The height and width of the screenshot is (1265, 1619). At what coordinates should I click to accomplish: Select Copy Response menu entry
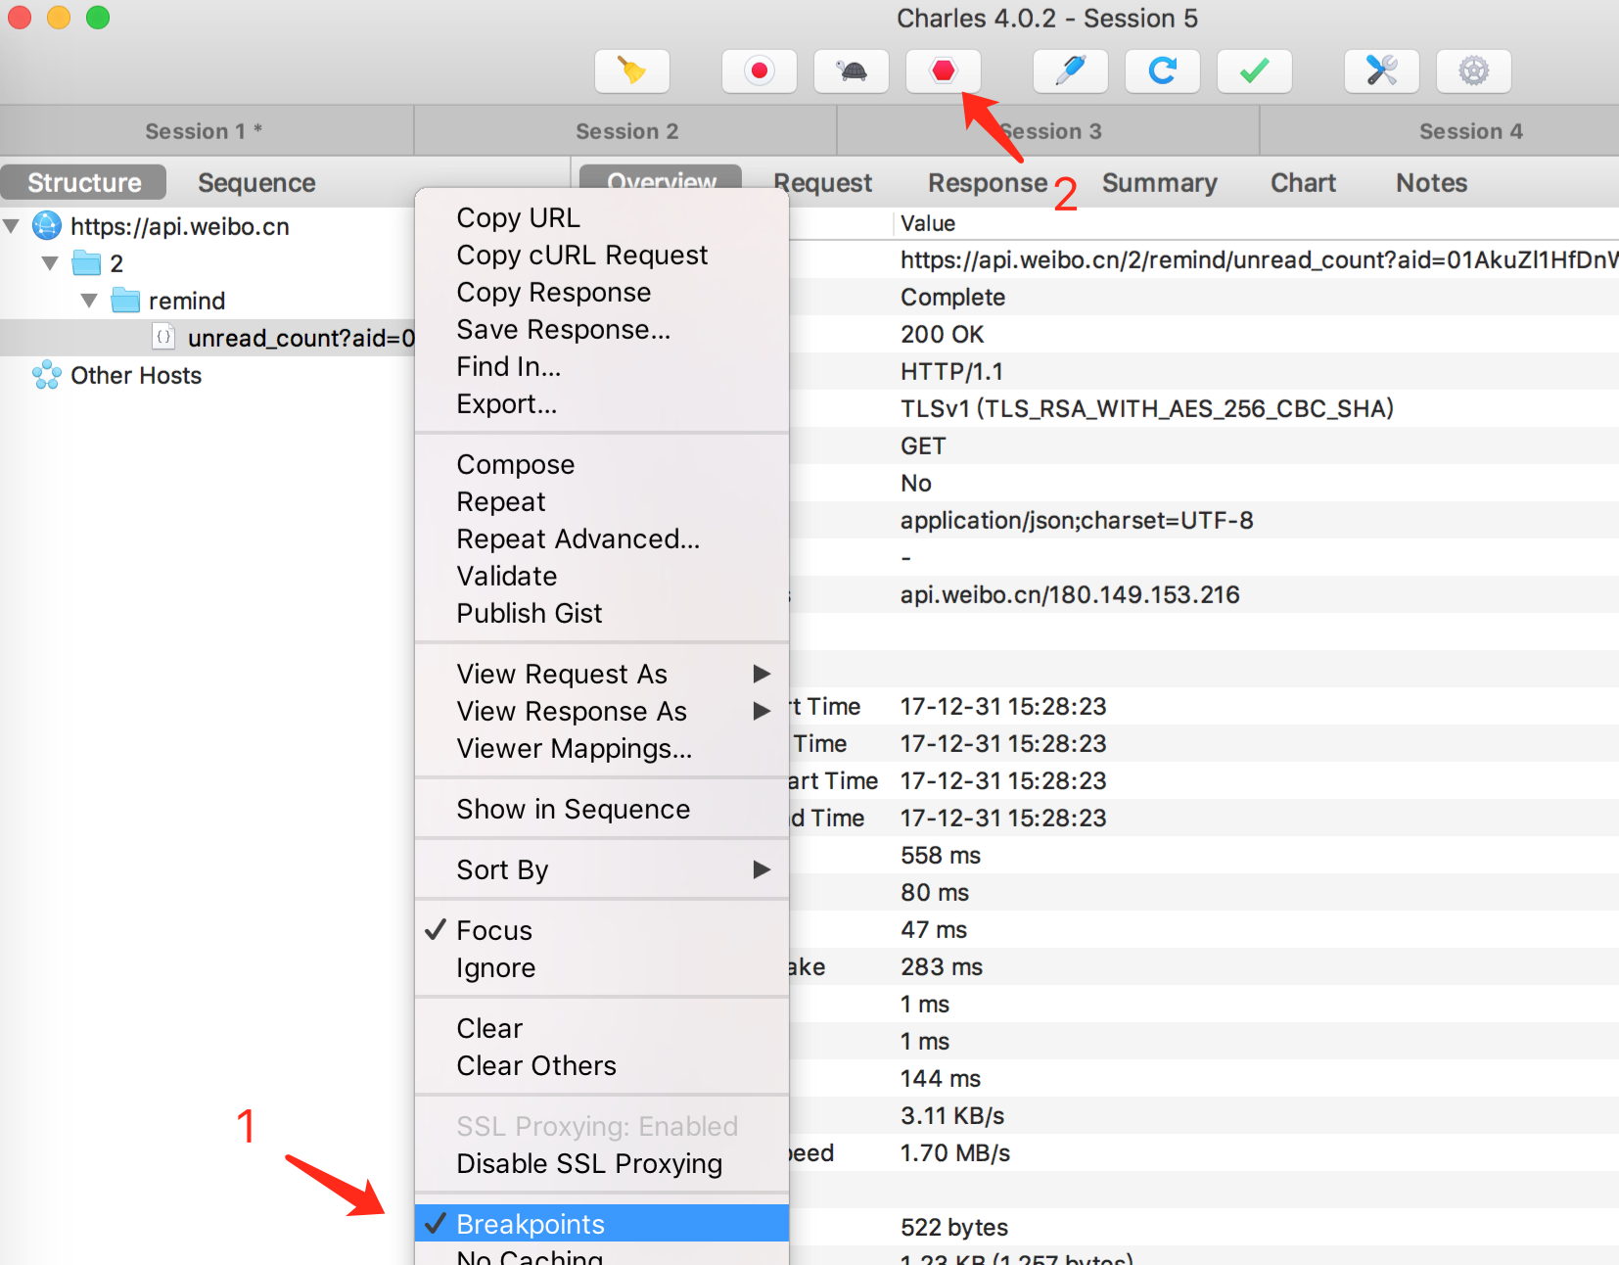coord(602,292)
